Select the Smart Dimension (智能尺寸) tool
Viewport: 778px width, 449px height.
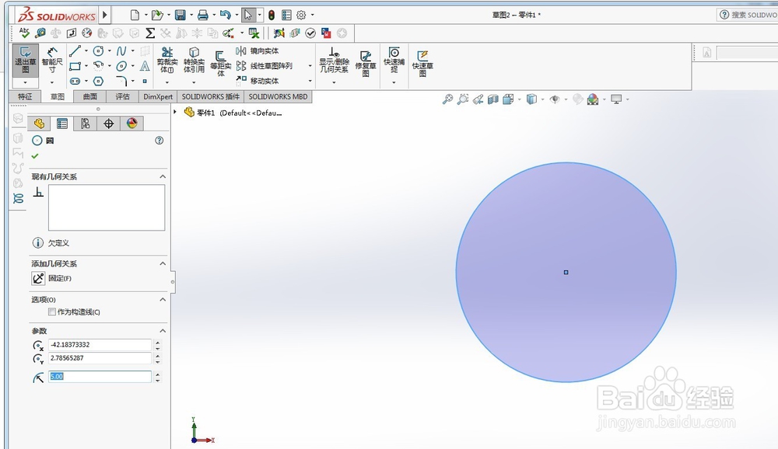coord(51,61)
